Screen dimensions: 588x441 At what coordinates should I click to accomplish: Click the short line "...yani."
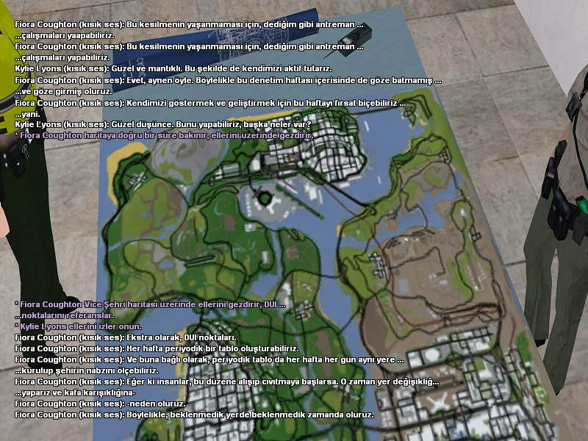pyautogui.click(x=27, y=114)
